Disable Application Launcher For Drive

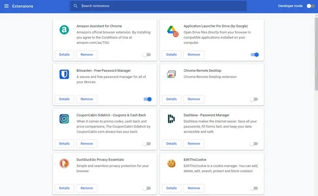254,54
